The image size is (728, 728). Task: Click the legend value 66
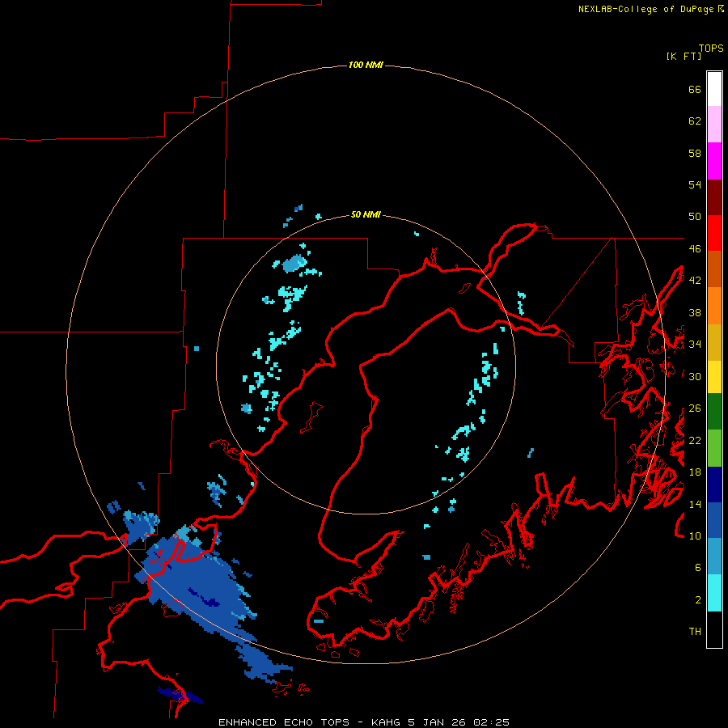click(x=695, y=89)
